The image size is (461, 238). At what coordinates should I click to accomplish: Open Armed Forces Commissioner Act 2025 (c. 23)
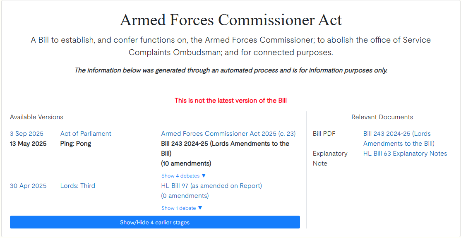pos(228,134)
